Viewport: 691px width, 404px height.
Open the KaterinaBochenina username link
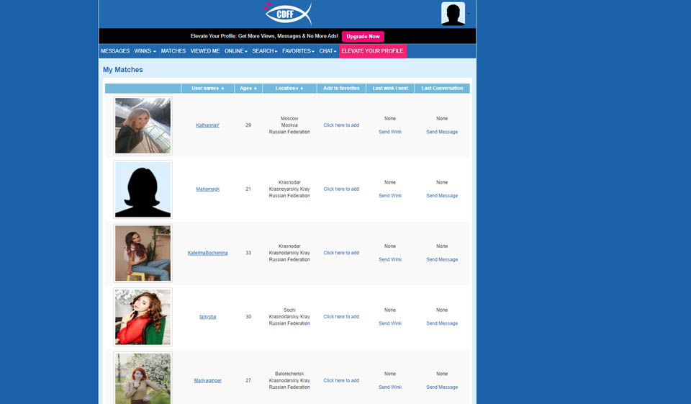[x=207, y=253]
